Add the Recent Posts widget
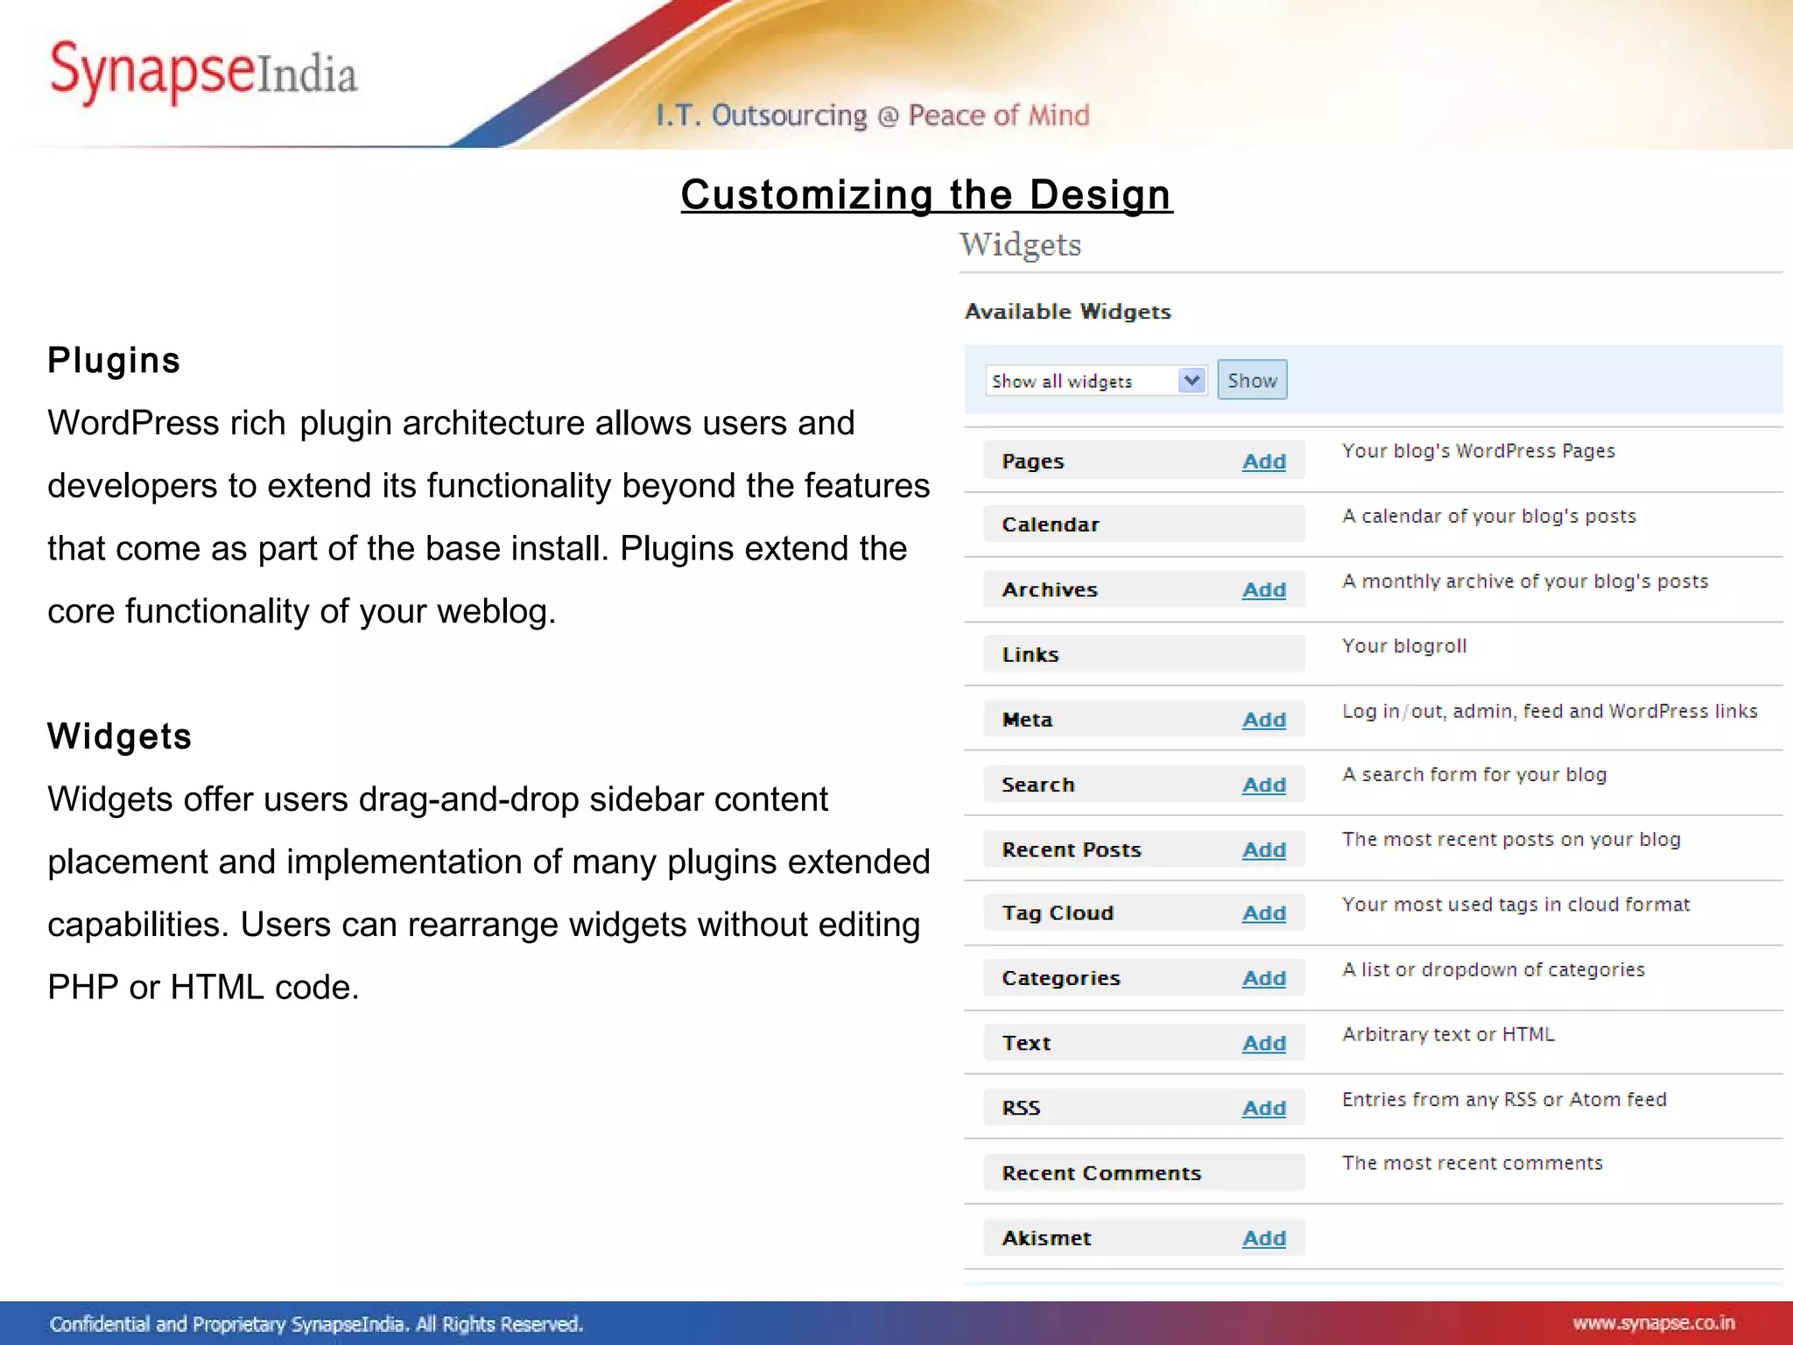This screenshot has width=1793, height=1345. tap(1264, 850)
